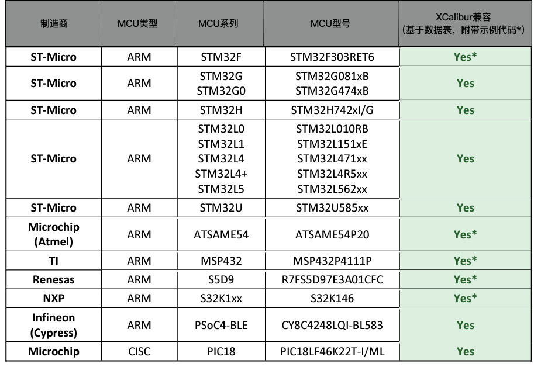This screenshot has width=541, height=367.
Task: Select the ATSAME54P20 model cell
Action: pyautogui.click(x=332, y=234)
